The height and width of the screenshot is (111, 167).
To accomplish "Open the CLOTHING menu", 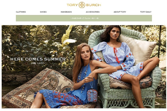I will 21,12.
